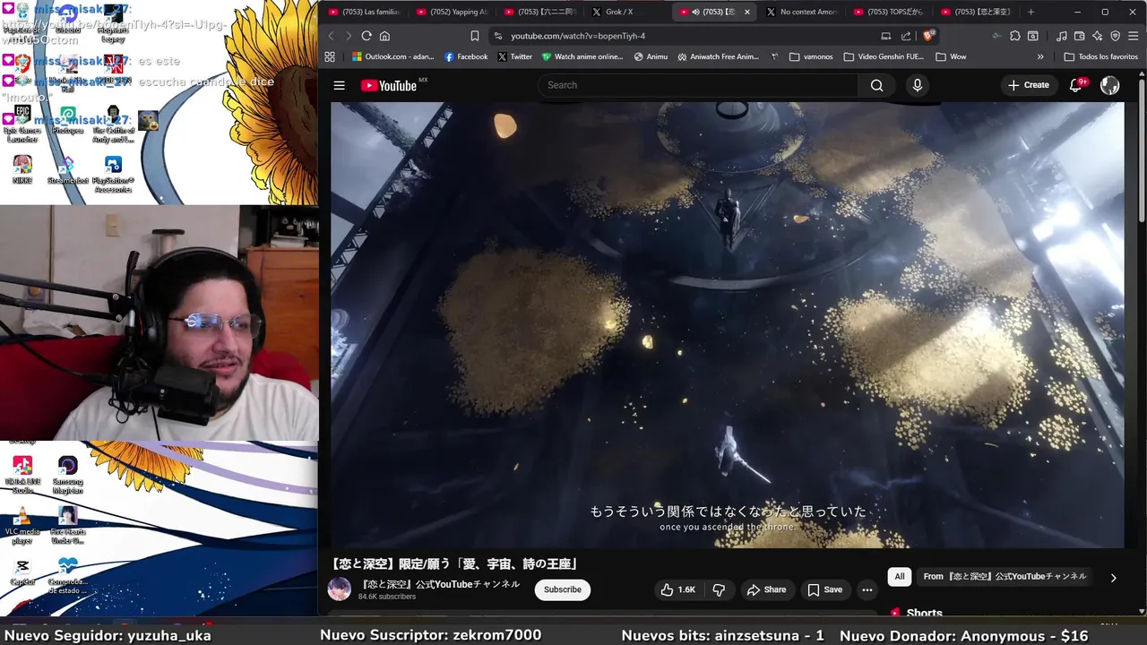Switch to the Las familias YouTube tab

point(365,12)
